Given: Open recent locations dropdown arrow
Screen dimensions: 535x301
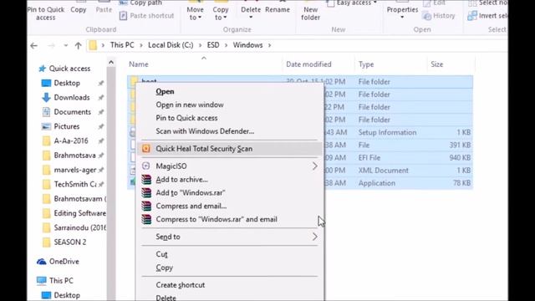Looking at the screenshot, I should click(x=65, y=45).
